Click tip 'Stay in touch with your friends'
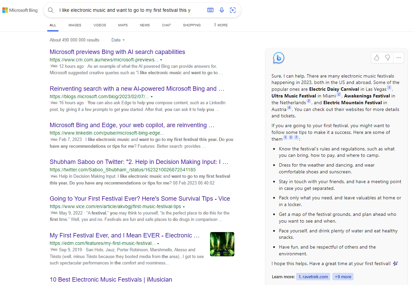This screenshot has width=414, height=285. click(340, 185)
